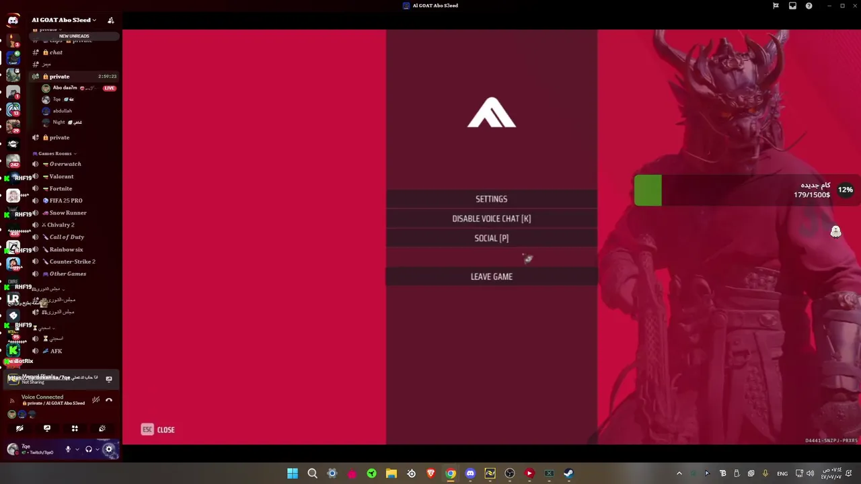Screen dimensions: 861x484
Task: Open Discord inbox icon in title bar
Action: tap(792, 5)
